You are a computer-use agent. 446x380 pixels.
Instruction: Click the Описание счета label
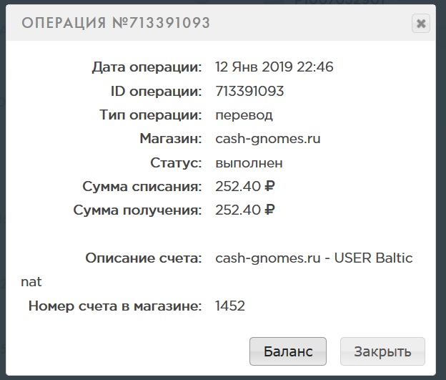point(143,258)
